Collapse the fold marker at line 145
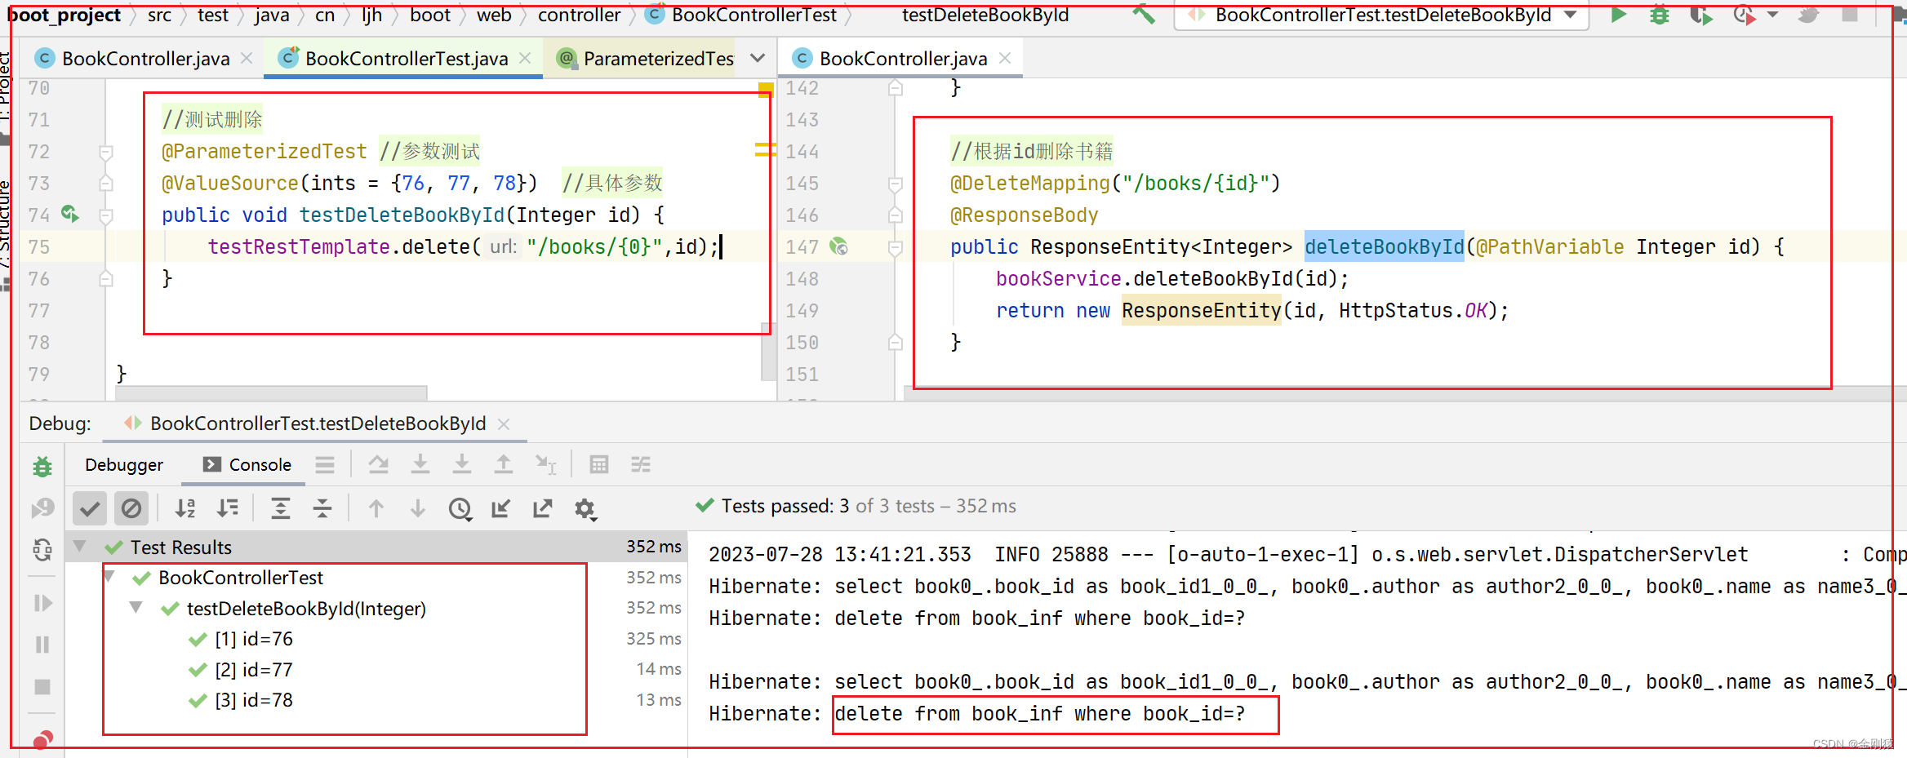 pyautogui.click(x=896, y=184)
